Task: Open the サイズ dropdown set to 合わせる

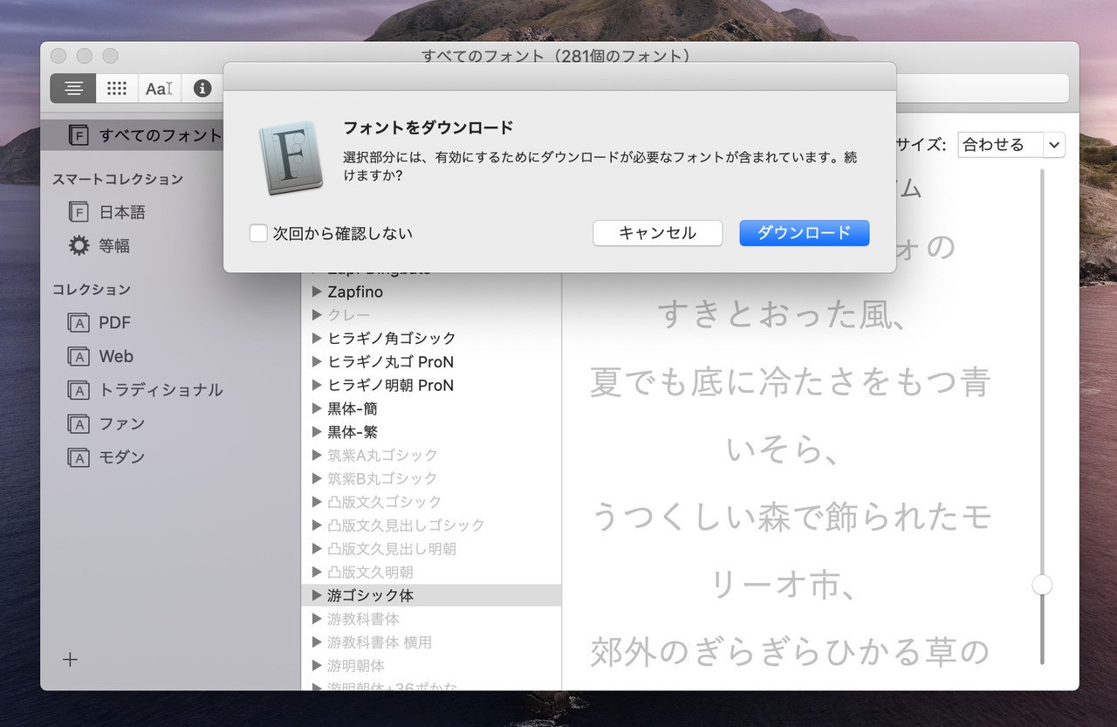Action: [1011, 145]
